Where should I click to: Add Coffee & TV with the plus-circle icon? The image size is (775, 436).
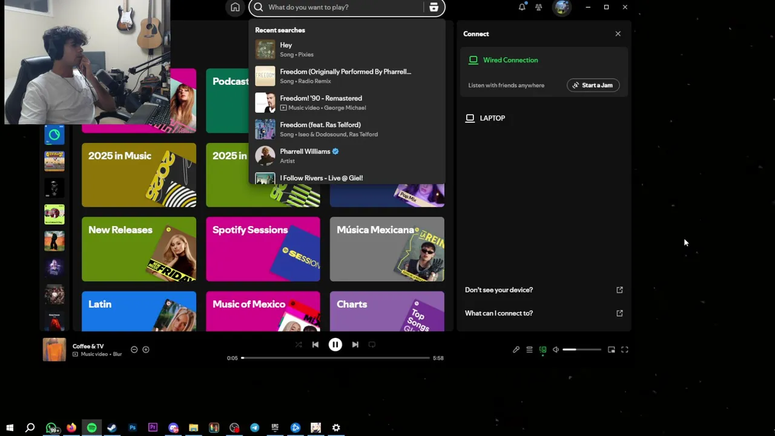pos(145,349)
